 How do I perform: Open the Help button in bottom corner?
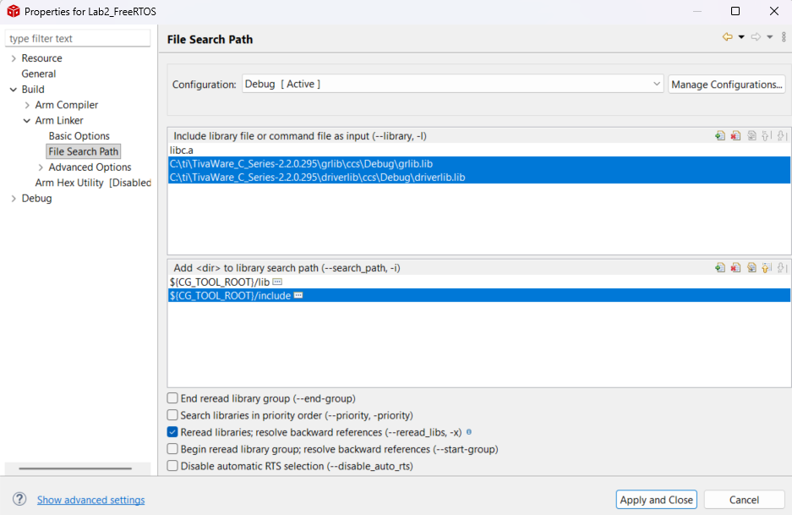point(19,499)
